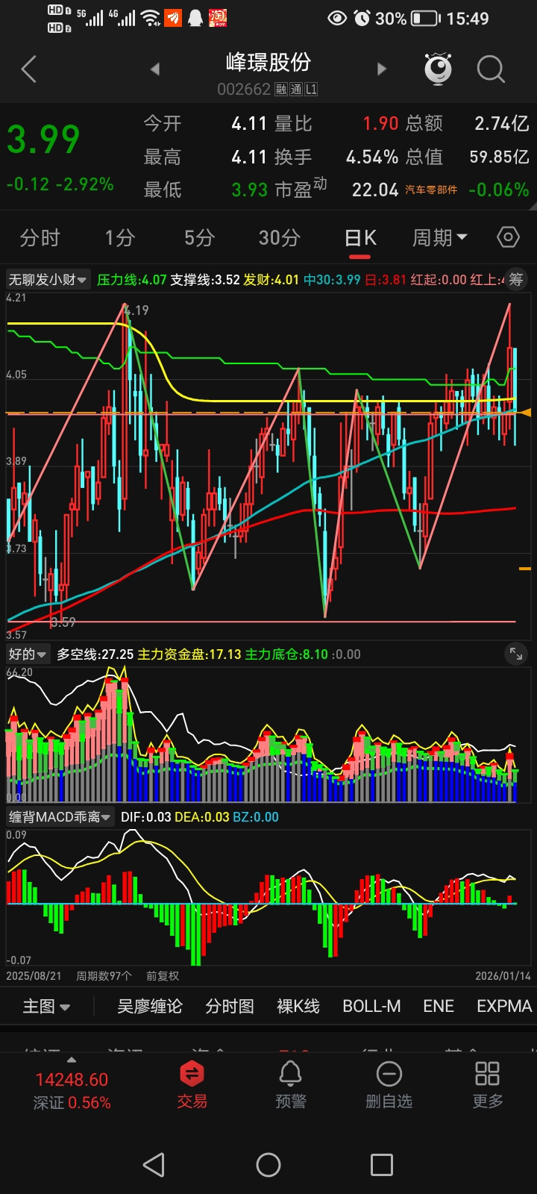
Task: Open 更多 more grid icon
Action: click(x=487, y=1085)
